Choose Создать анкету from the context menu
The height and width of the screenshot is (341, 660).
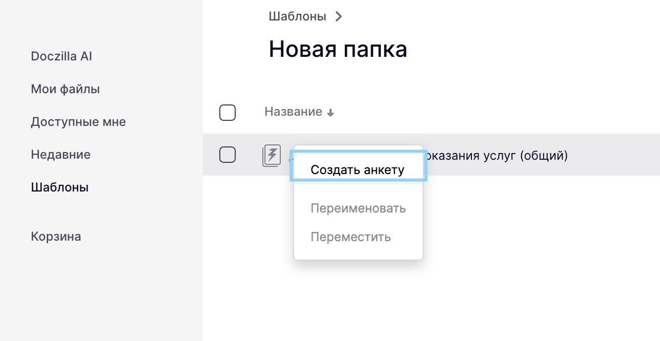tap(358, 170)
